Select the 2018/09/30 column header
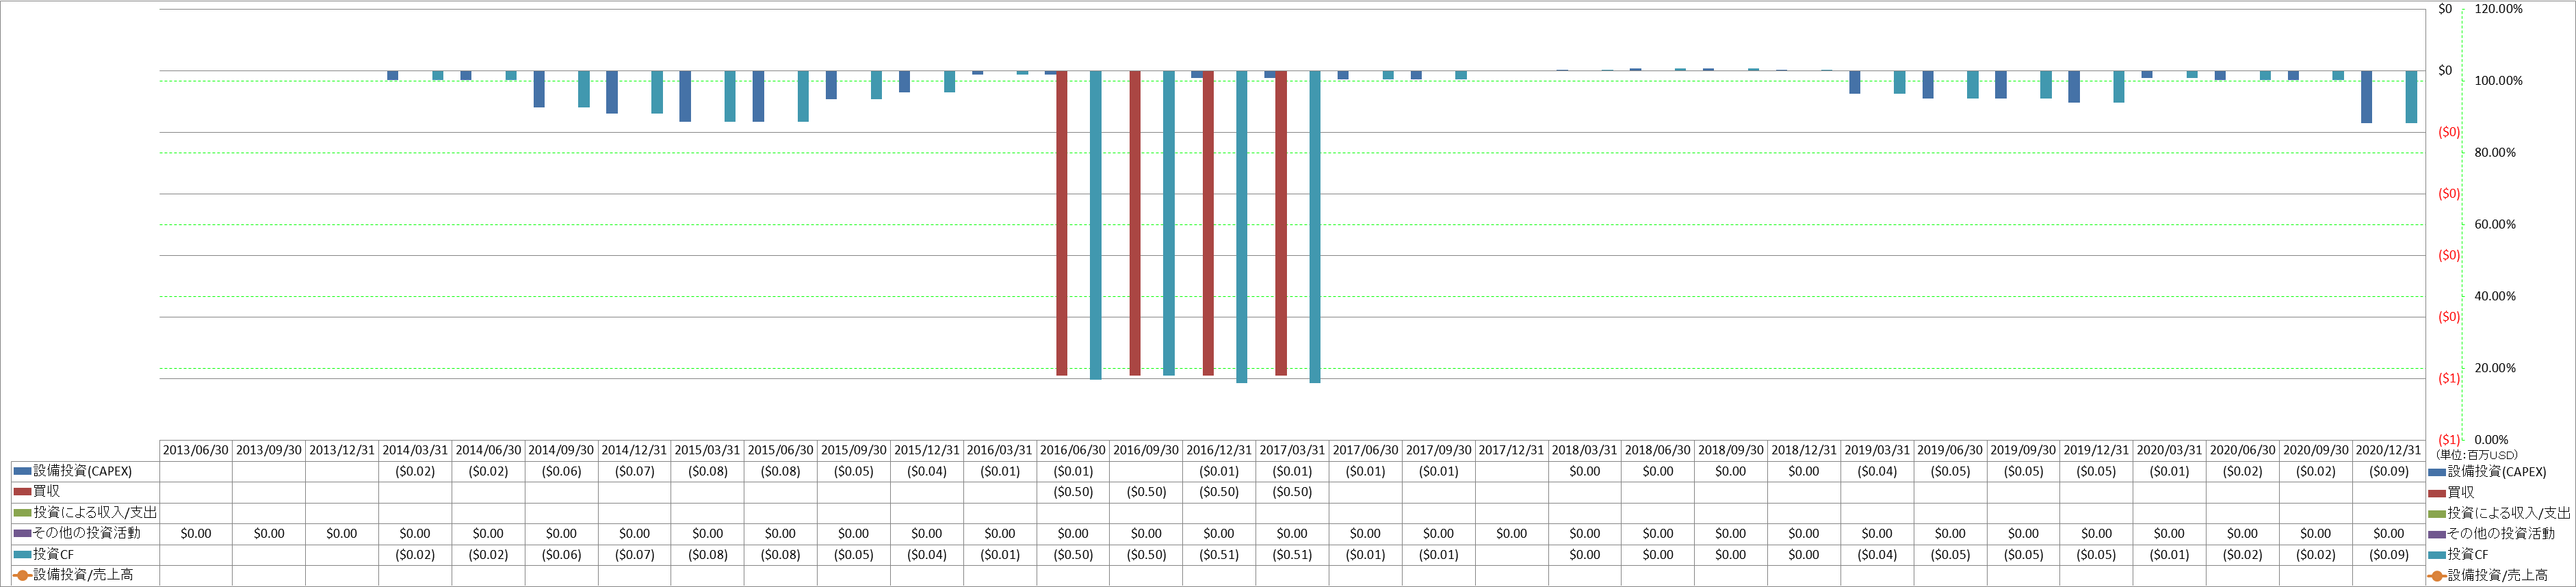 [x=1730, y=450]
